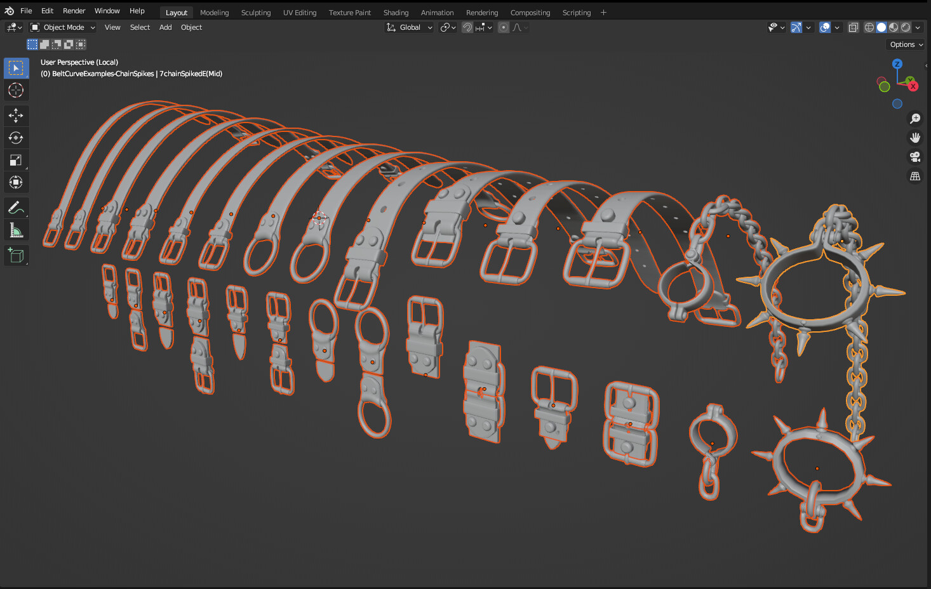
Task: Switch perspective/orthographic grid icon
Action: coord(915,176)
